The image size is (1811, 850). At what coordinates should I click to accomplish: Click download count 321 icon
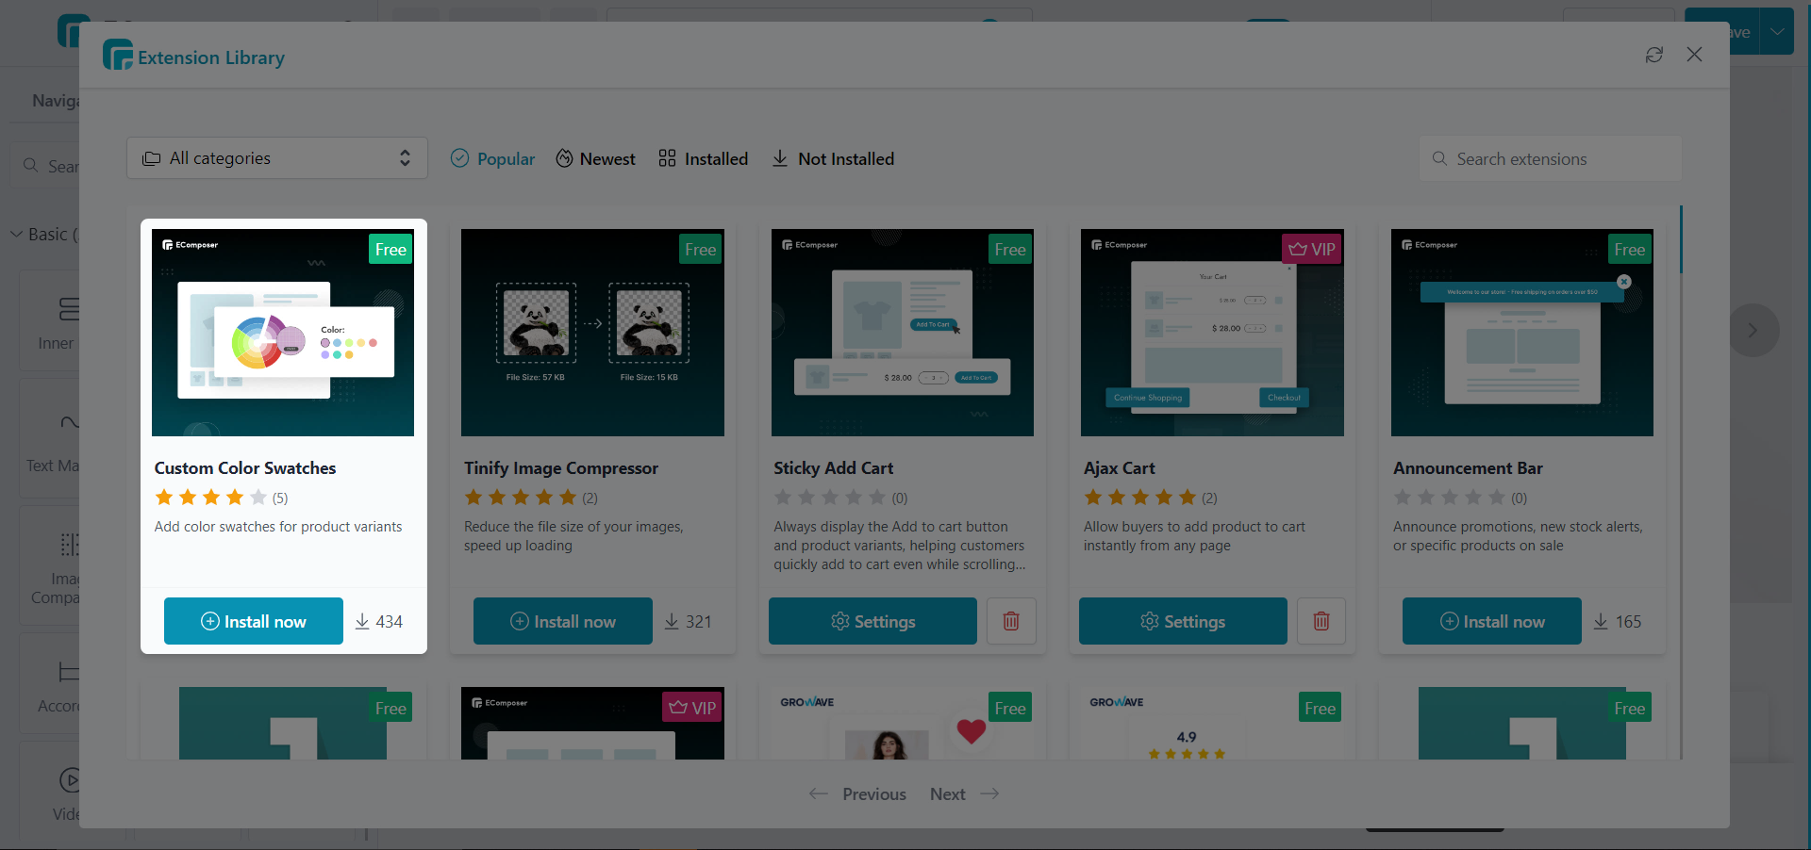pyautogui.click(x=672, y=621)
